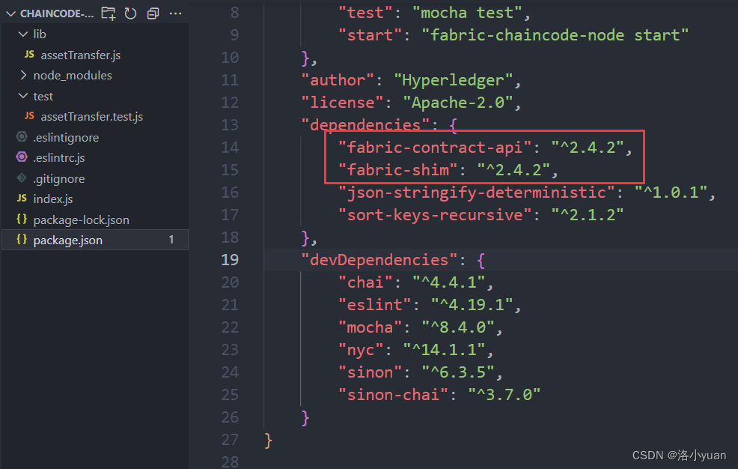Click line number 13 in gutter
738x469 pixels.
click(230, 125)
